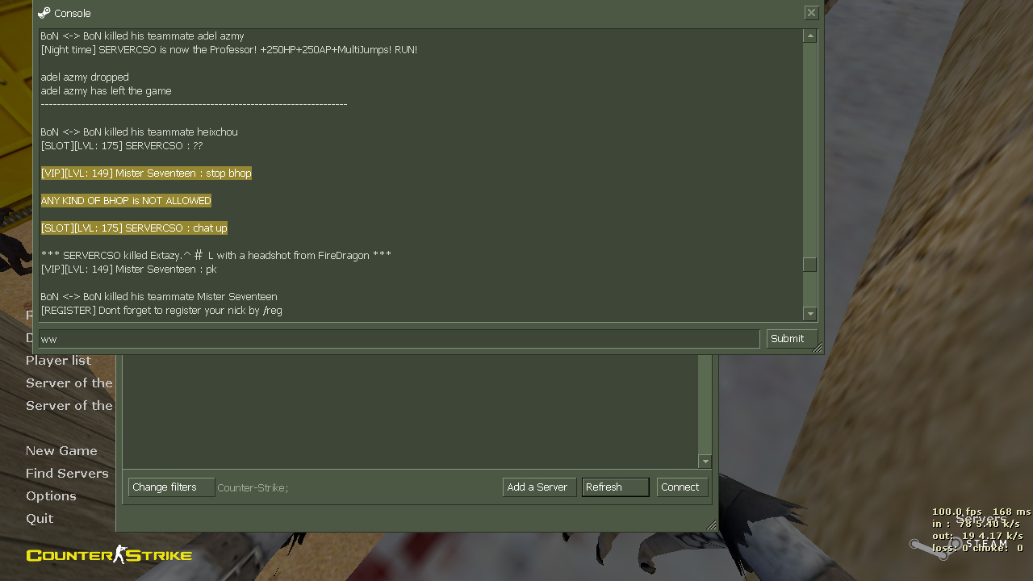This screenshot has height=581, width=1033.
Task: Click the console command input field
Action: 399,339
